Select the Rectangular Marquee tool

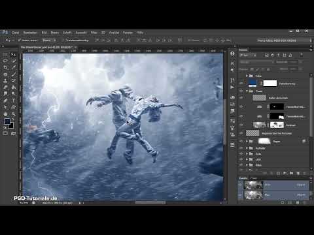[x=5, y=55]
